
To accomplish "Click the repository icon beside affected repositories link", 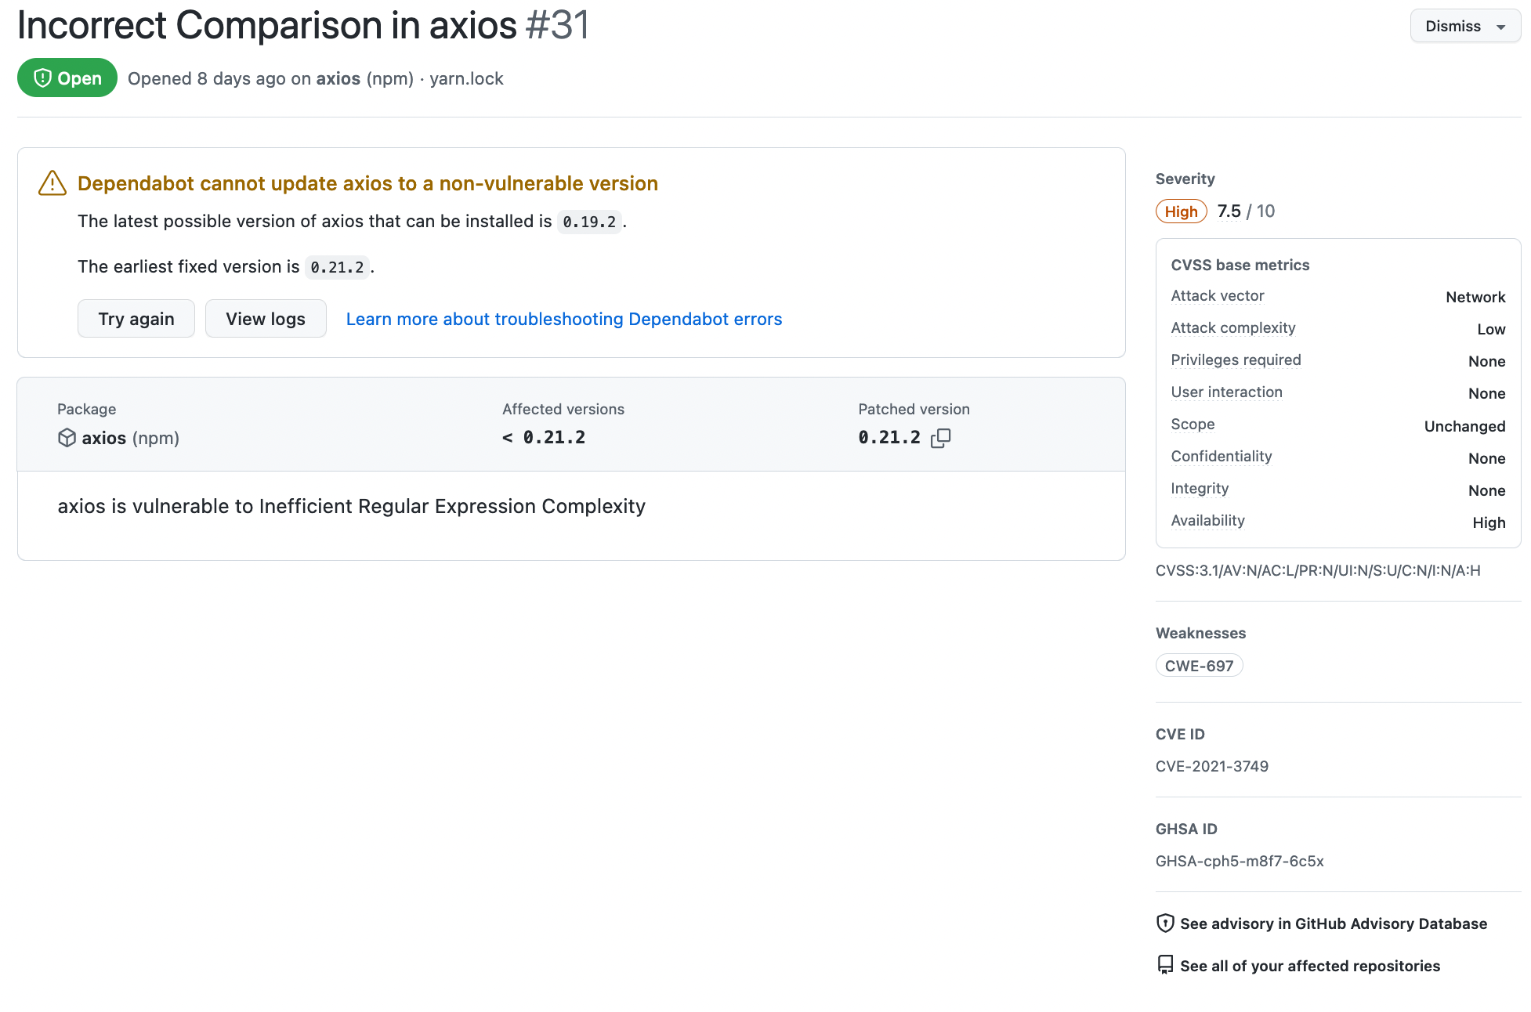I will (1165, 965).
